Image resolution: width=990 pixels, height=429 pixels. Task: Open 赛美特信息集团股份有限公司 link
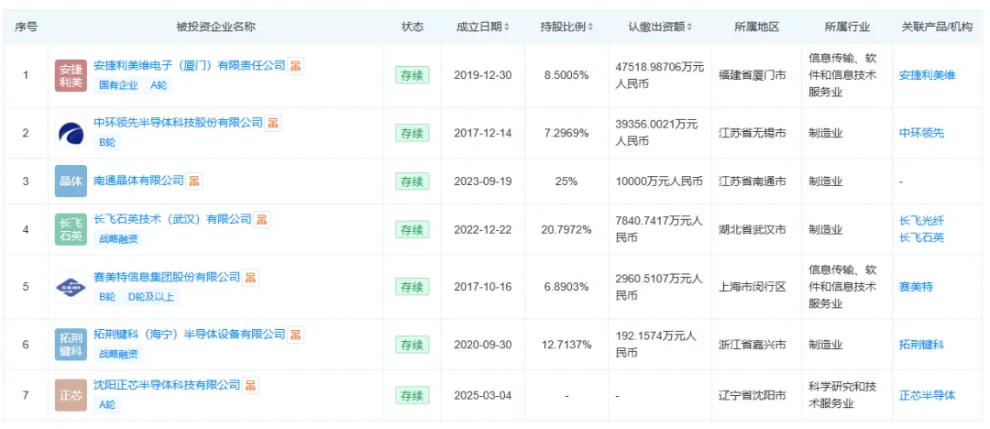point(167,277)
